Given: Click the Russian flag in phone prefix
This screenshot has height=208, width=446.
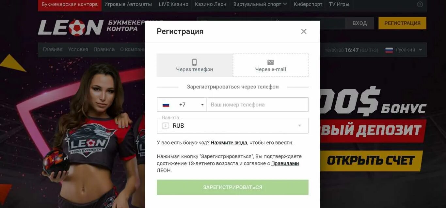Looking at the screenshot, I should pos(166,105).
